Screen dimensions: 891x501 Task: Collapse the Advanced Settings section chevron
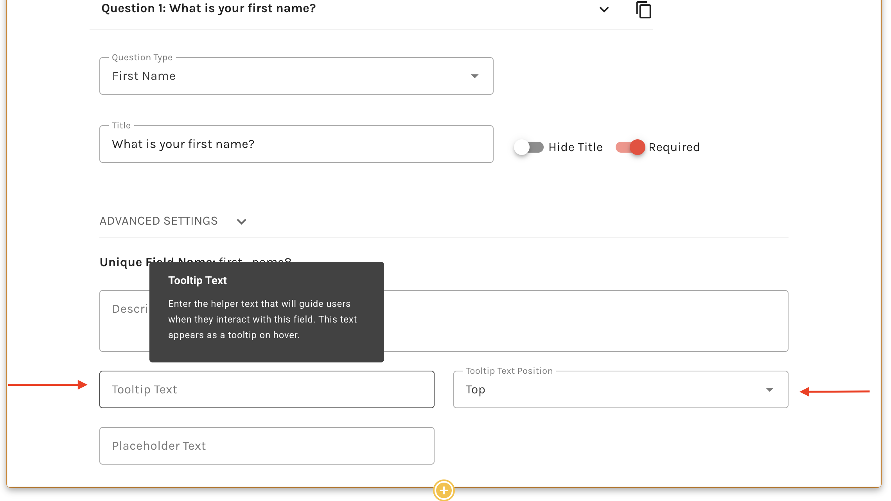pos(241,222)
